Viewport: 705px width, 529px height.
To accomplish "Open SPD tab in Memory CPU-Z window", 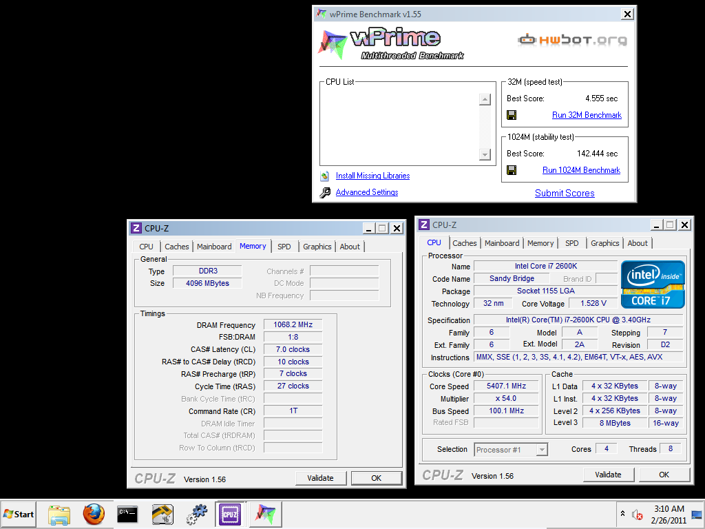I will [x=284, y=247].
